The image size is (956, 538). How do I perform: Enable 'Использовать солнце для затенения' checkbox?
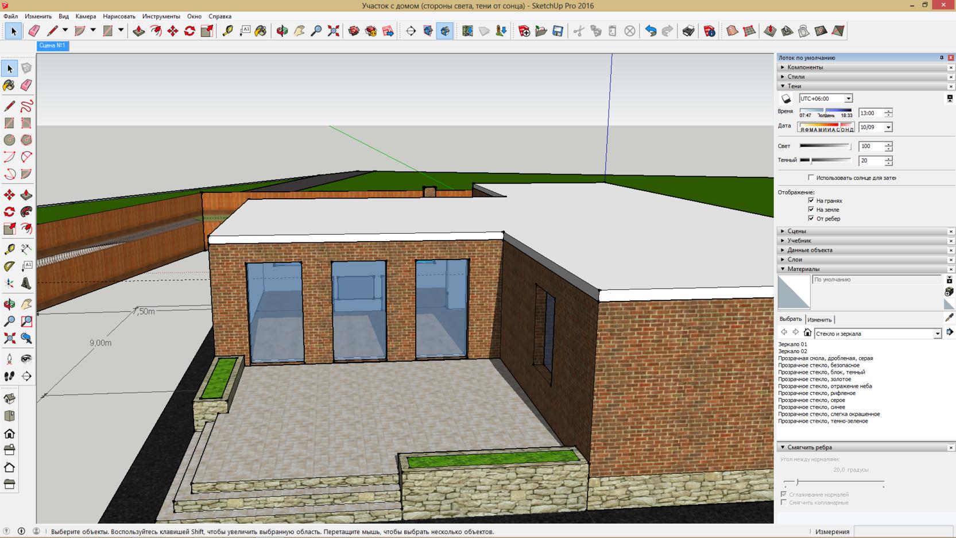pos(811,178)
